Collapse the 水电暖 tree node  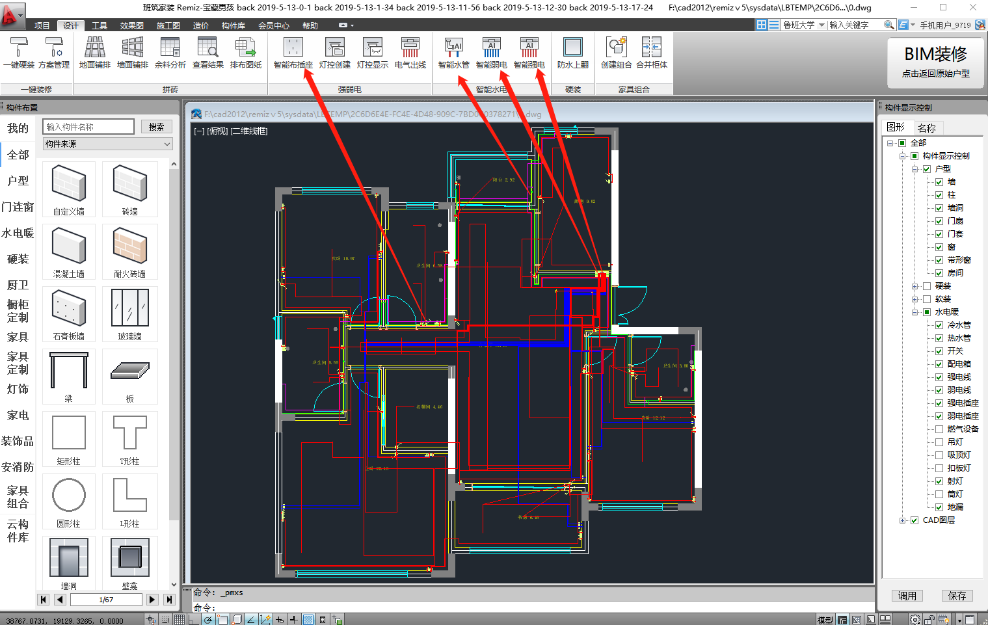point(915,312)
